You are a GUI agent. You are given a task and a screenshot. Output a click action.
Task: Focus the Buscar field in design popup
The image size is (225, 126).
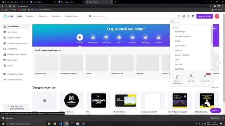pyautogui.click(x=191, y=22)
